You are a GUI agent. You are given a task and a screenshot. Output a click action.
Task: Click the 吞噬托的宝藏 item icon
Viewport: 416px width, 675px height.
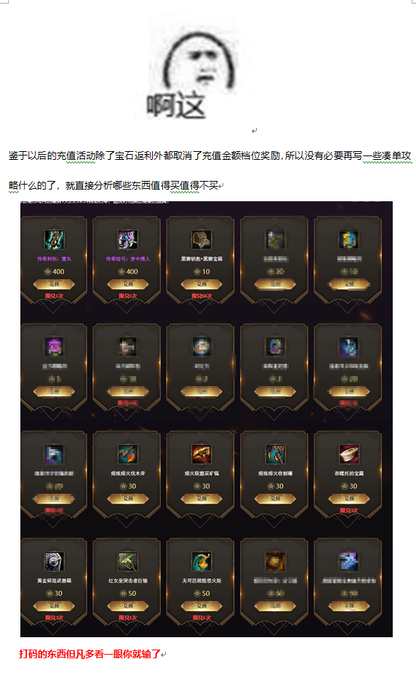349,454
